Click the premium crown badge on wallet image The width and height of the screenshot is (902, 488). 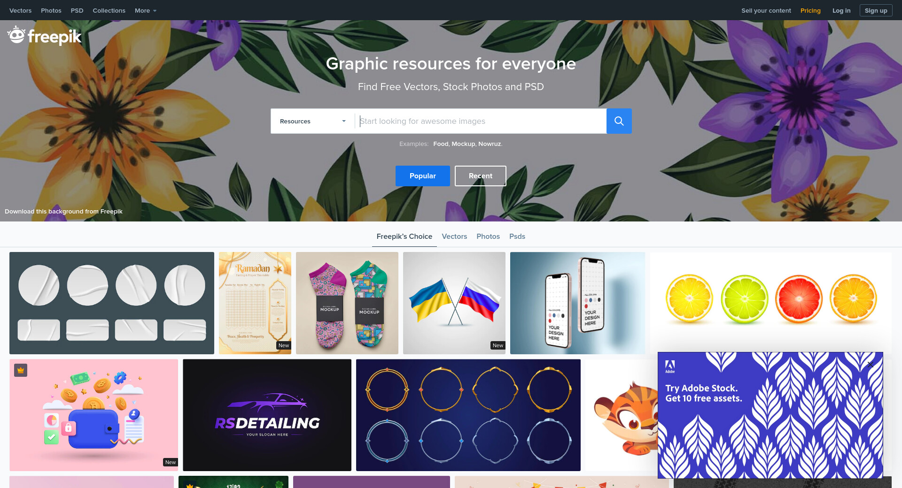click(21, 370)
